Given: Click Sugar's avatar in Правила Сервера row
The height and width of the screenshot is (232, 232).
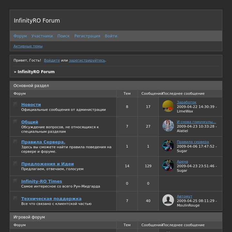Looking at the screenshot, I should 168,146.
